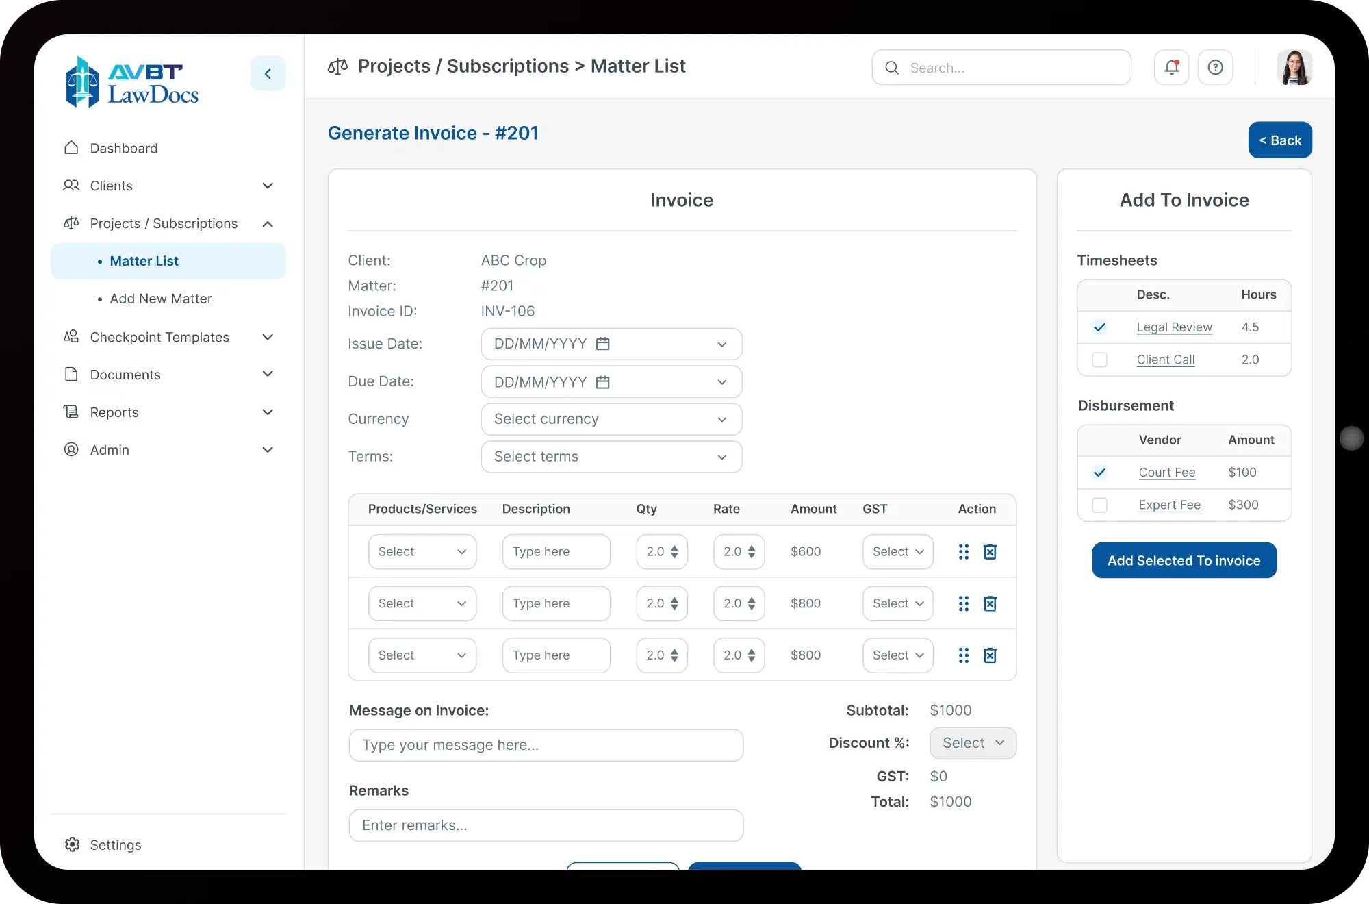Click Add Selected To invoice
This screenshot has width=1369, height=904.
(x=1184, y=560)
